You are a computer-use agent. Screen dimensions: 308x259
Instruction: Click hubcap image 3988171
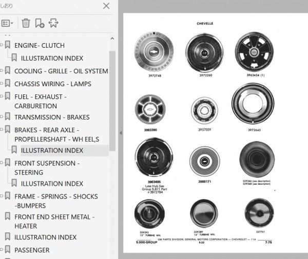204,161
